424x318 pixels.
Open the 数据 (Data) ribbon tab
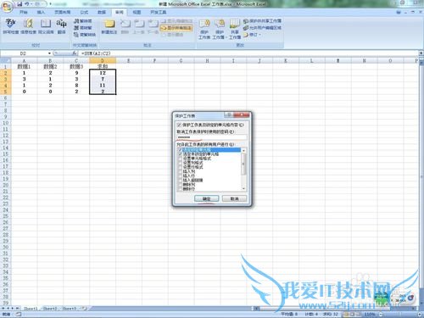tap(102, 12)
